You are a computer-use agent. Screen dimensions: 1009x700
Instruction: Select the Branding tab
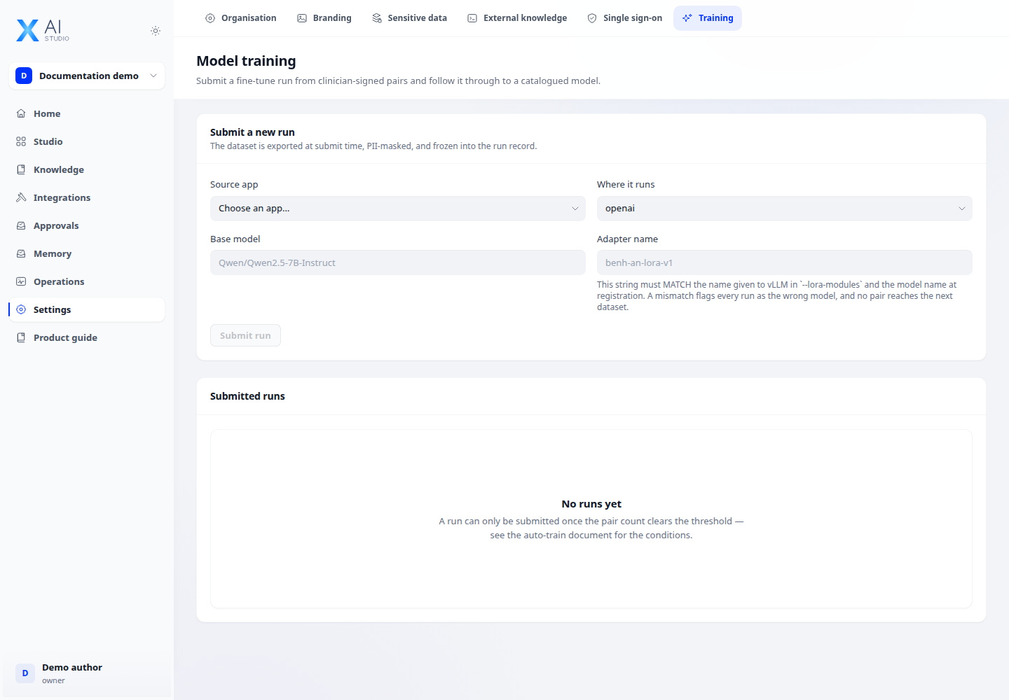pyautogui.click(x=324, y=18)
